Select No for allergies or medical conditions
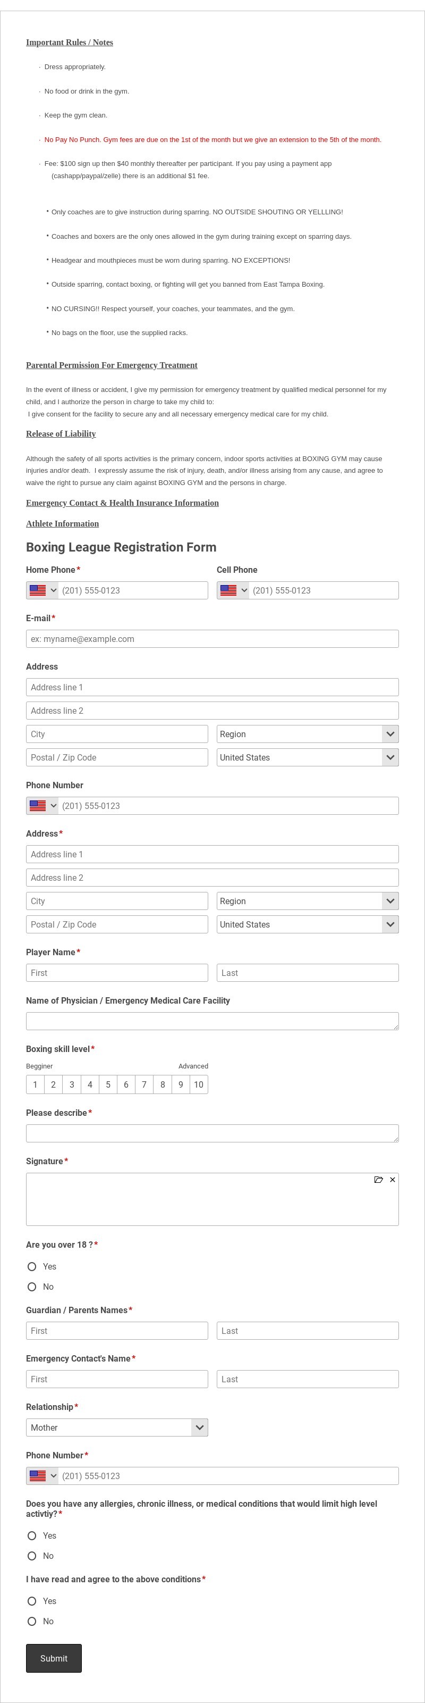The height and width of the screenshot is (1703, 425). 32,1556
